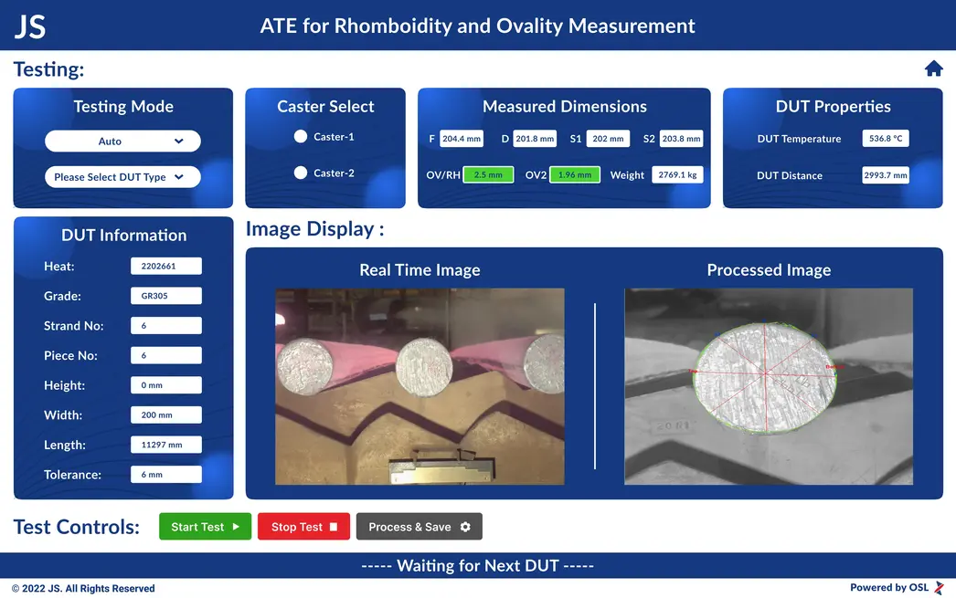The image size is (956, 598).
Task: Click the chevron on the Auto selector
Action: [179, 141]
